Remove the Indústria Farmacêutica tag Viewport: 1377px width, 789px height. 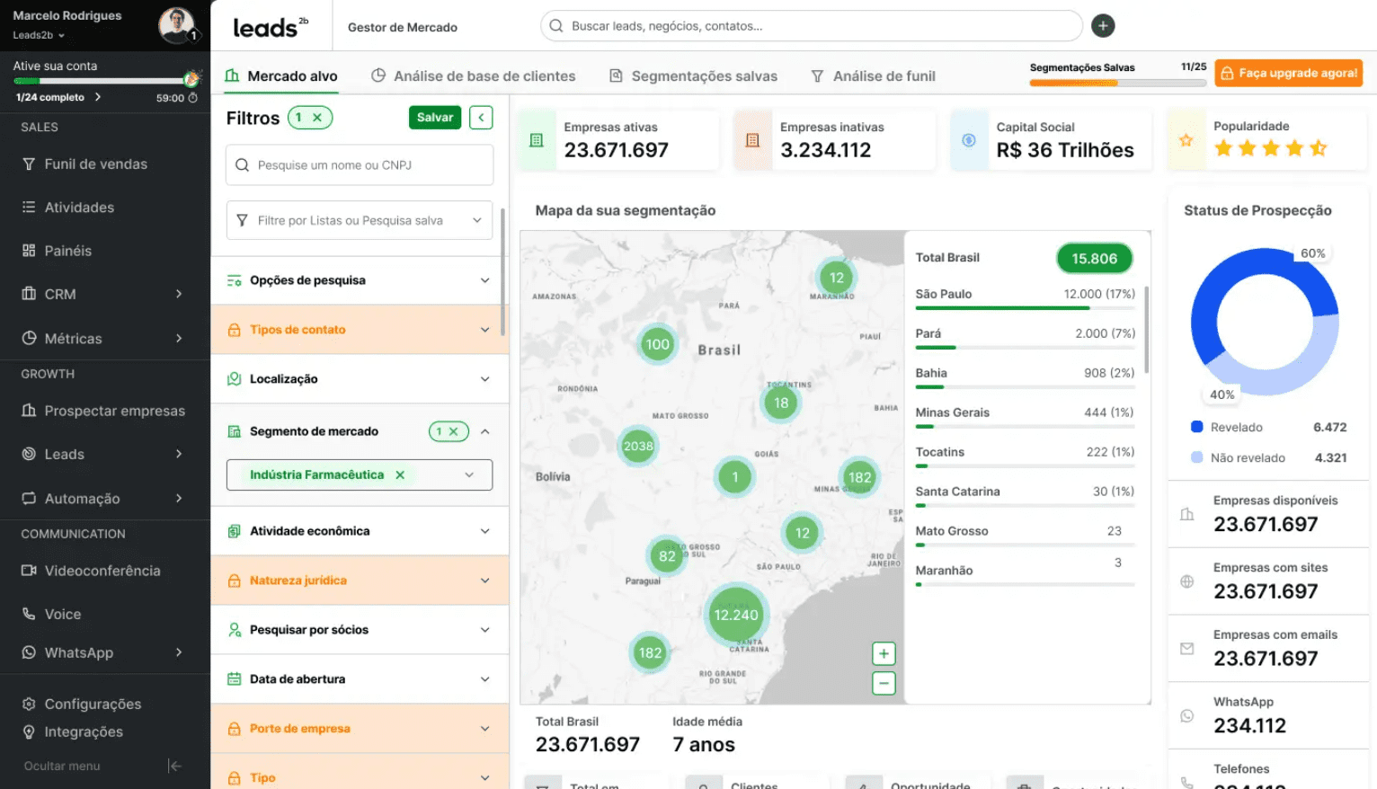tap(400, 474)
